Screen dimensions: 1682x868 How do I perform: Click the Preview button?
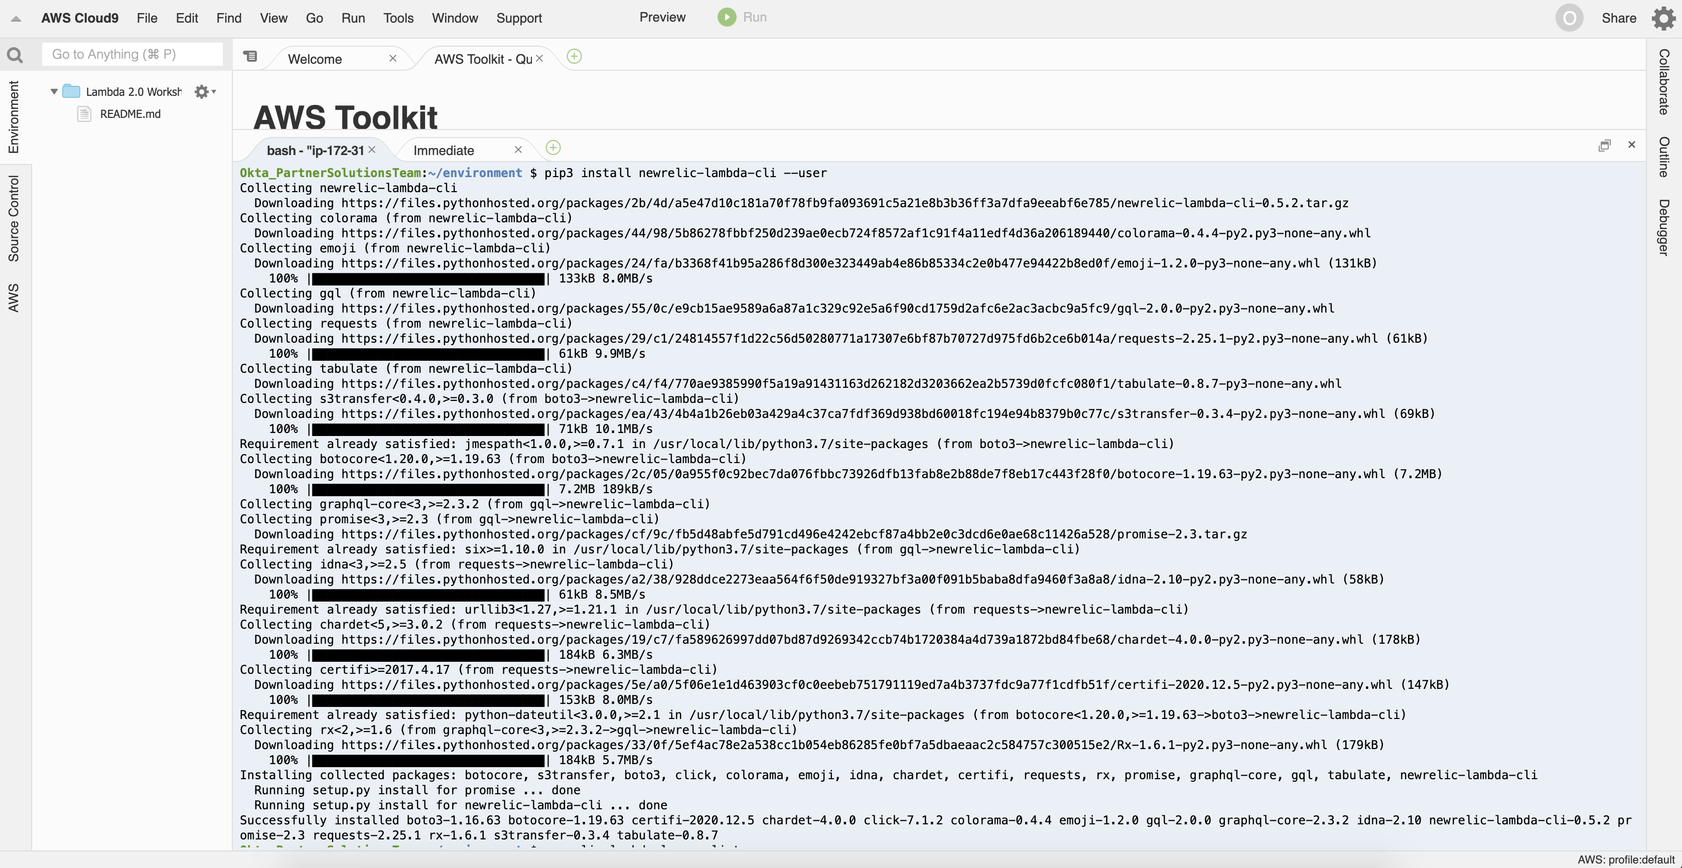[662, 18]
